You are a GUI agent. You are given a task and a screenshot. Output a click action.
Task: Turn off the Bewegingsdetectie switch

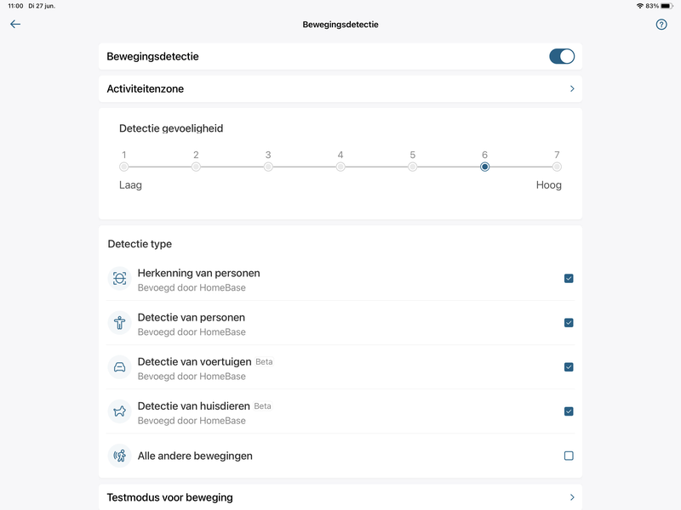(x=562, y=57)
